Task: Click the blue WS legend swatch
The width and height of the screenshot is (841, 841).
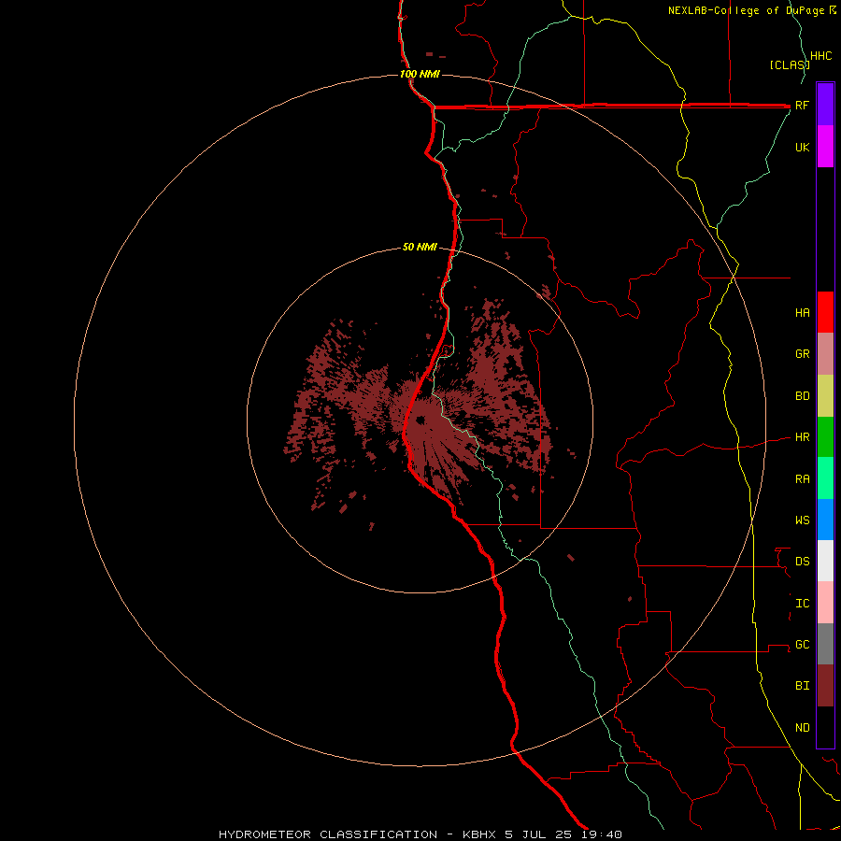Action: [825, 520]
